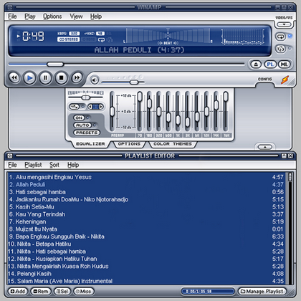Stop playback with the square button
The image size is (301, 301).
point(61,78)
